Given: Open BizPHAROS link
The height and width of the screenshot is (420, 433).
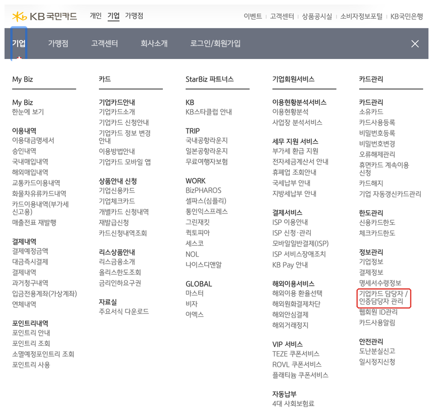Looking at the screenshot, I should click(203, 190).
